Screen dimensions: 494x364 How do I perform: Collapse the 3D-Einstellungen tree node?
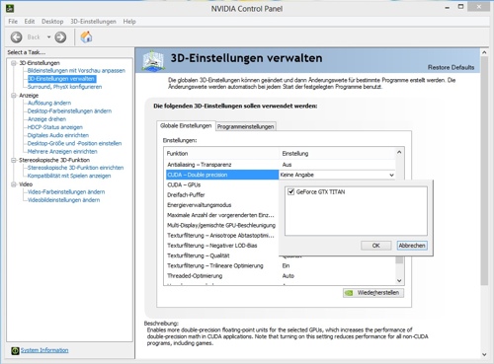point(14,63)
